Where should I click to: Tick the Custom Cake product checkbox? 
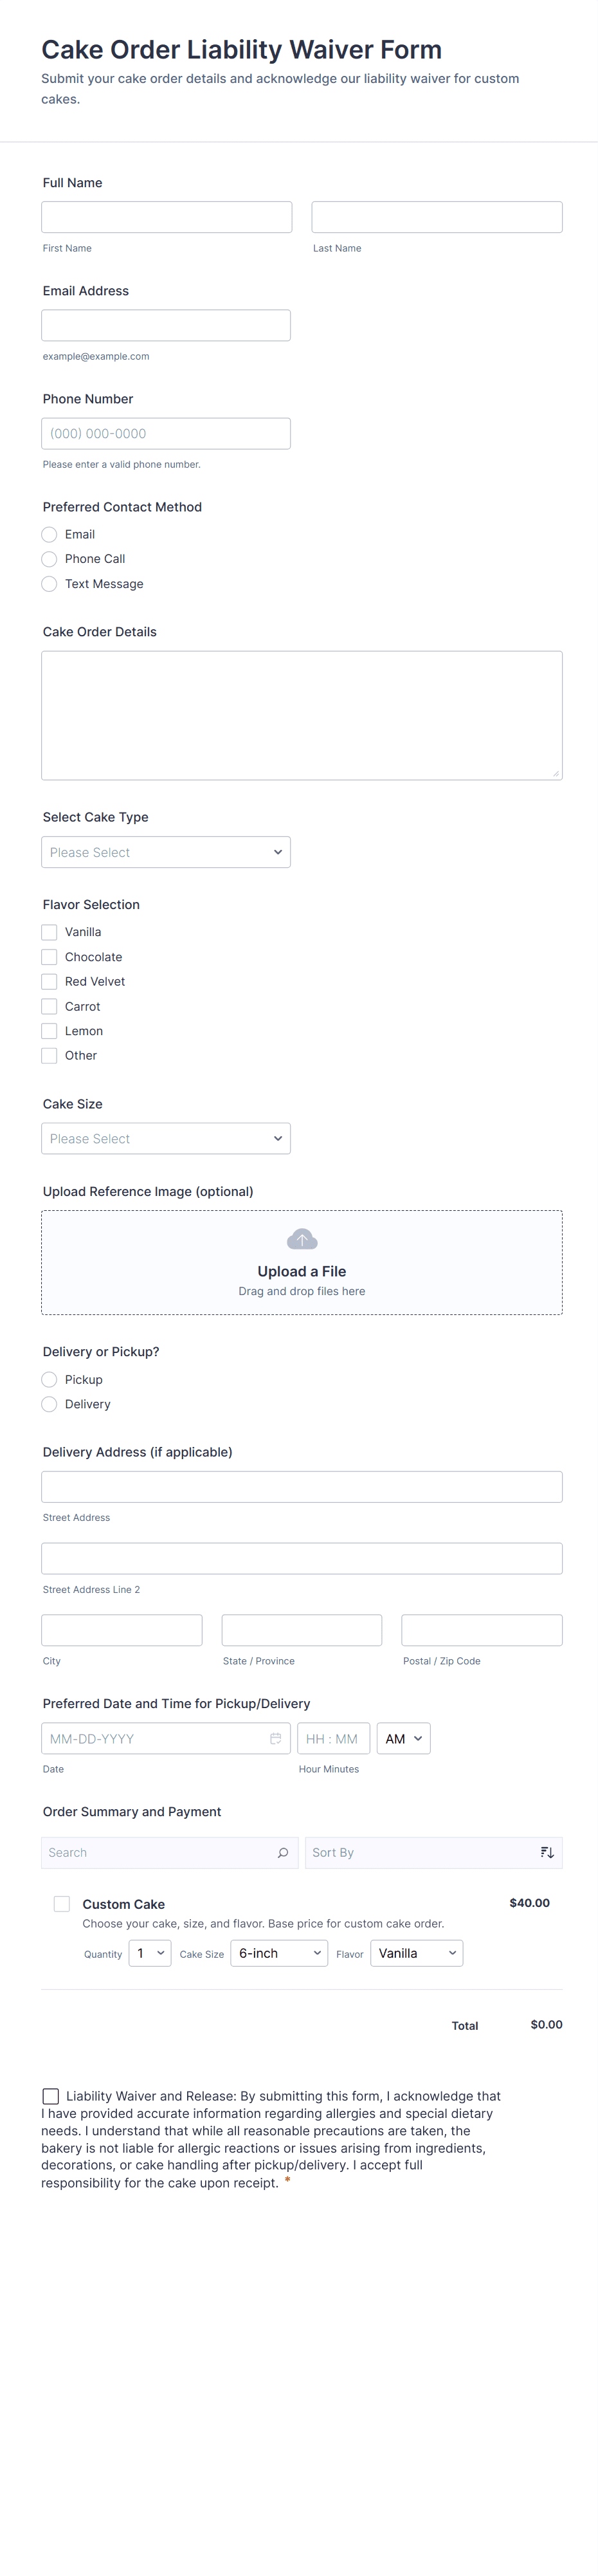[62, 1904]
